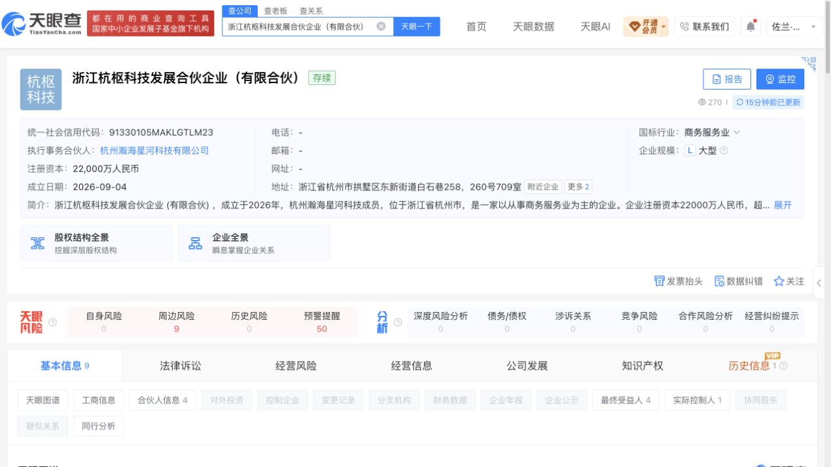Open the 天眼数据 nav menu
Screen dimensions: 831x467
tap(533, 26)
